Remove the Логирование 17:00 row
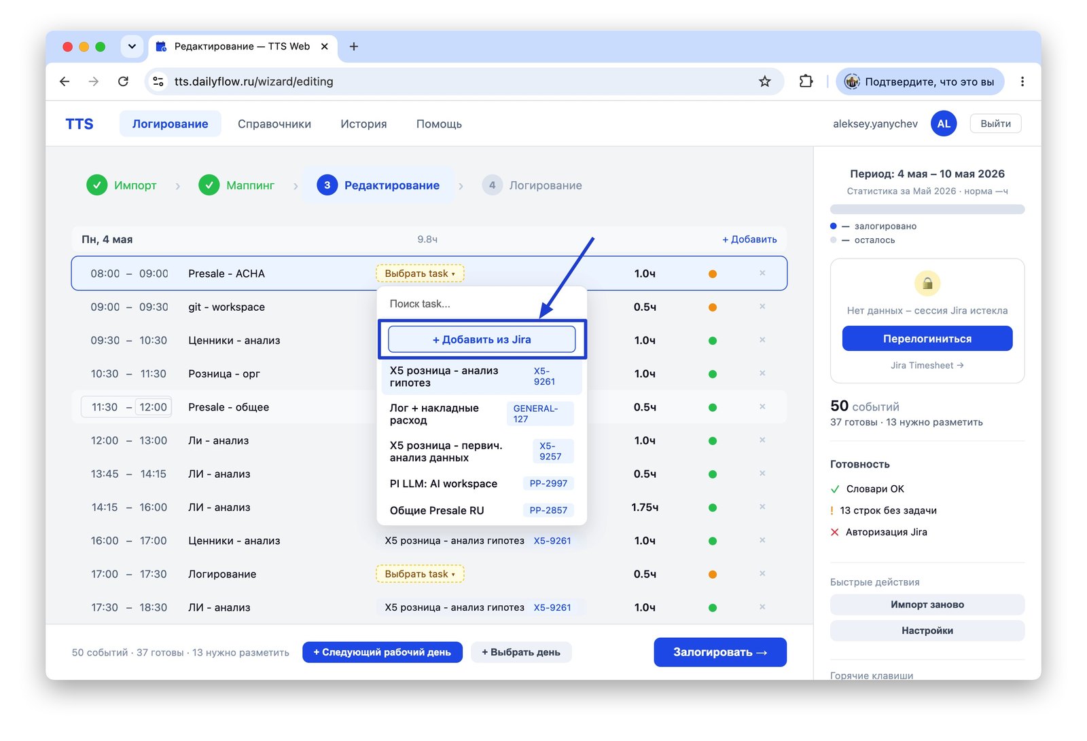The image size is (1087, 741). [x=762, y=573]
